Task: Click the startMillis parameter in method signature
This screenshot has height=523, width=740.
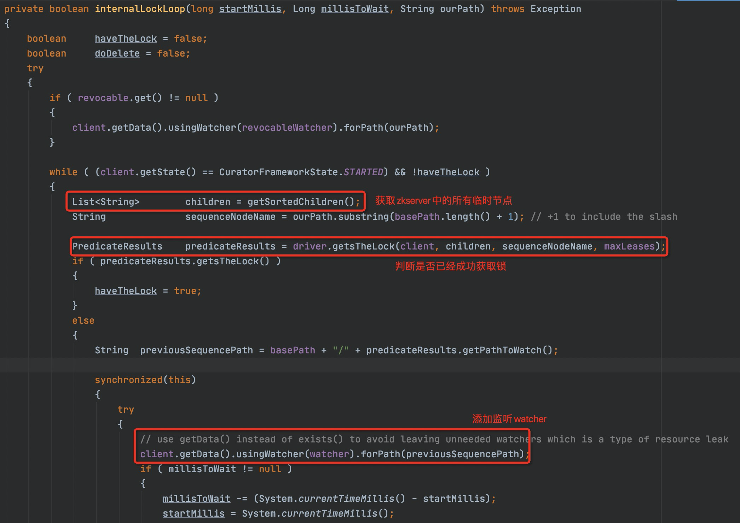Action: click(x=250, y=9)
